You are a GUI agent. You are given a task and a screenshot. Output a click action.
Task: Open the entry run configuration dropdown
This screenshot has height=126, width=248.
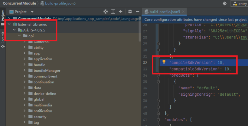click(240, 4)
